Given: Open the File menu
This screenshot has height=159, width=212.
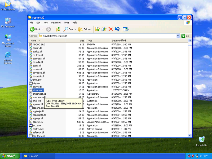Looking at the screenshot, I should 32,23.
